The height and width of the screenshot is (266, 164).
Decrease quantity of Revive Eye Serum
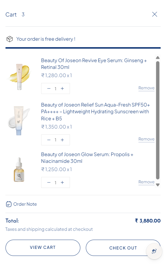click(49, 88)
